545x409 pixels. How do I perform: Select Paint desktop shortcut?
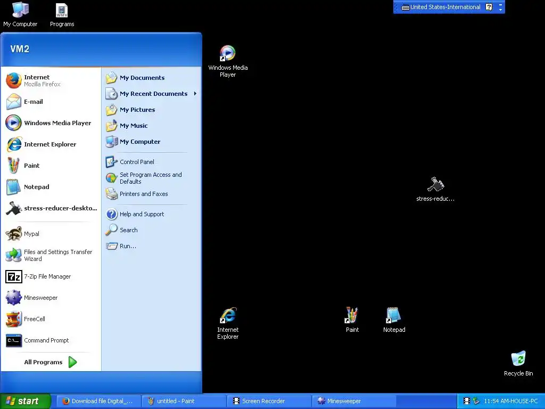pyautogui.click(x=352, y=320)
